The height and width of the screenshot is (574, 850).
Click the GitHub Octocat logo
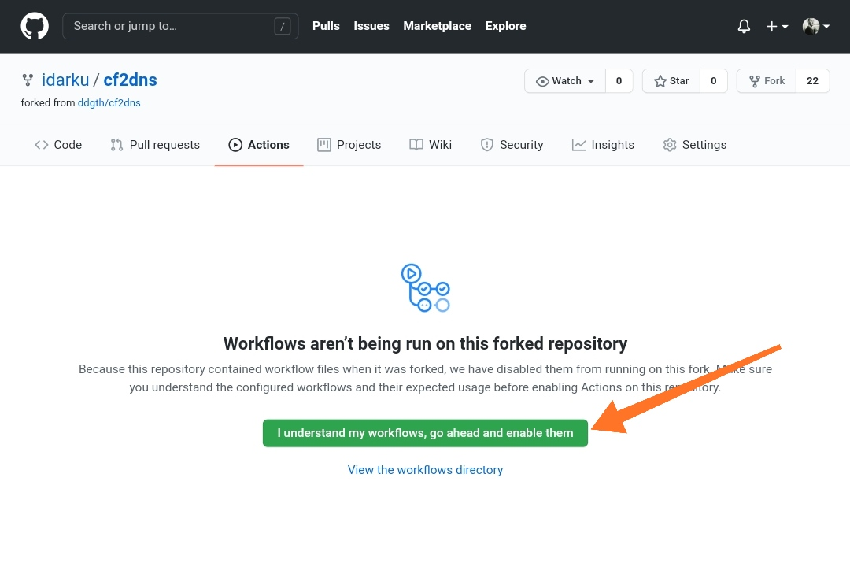pos(35,26)
